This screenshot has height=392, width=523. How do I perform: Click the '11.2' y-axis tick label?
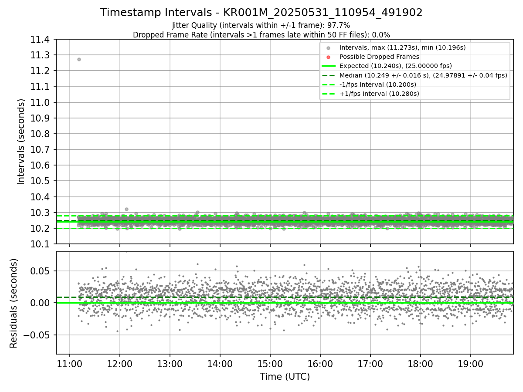point(40,71)
